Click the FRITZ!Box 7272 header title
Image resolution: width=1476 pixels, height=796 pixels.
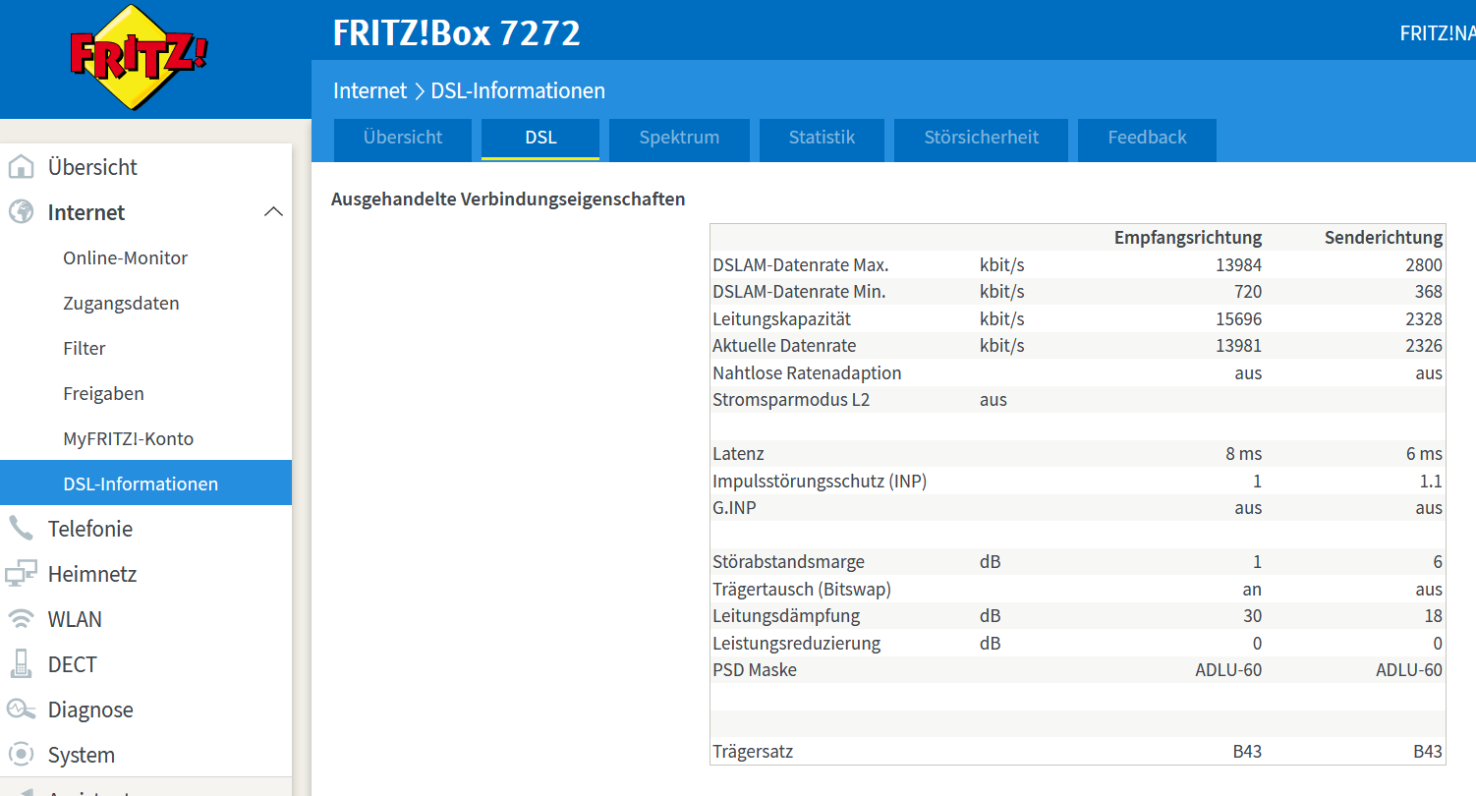[457, 33]
